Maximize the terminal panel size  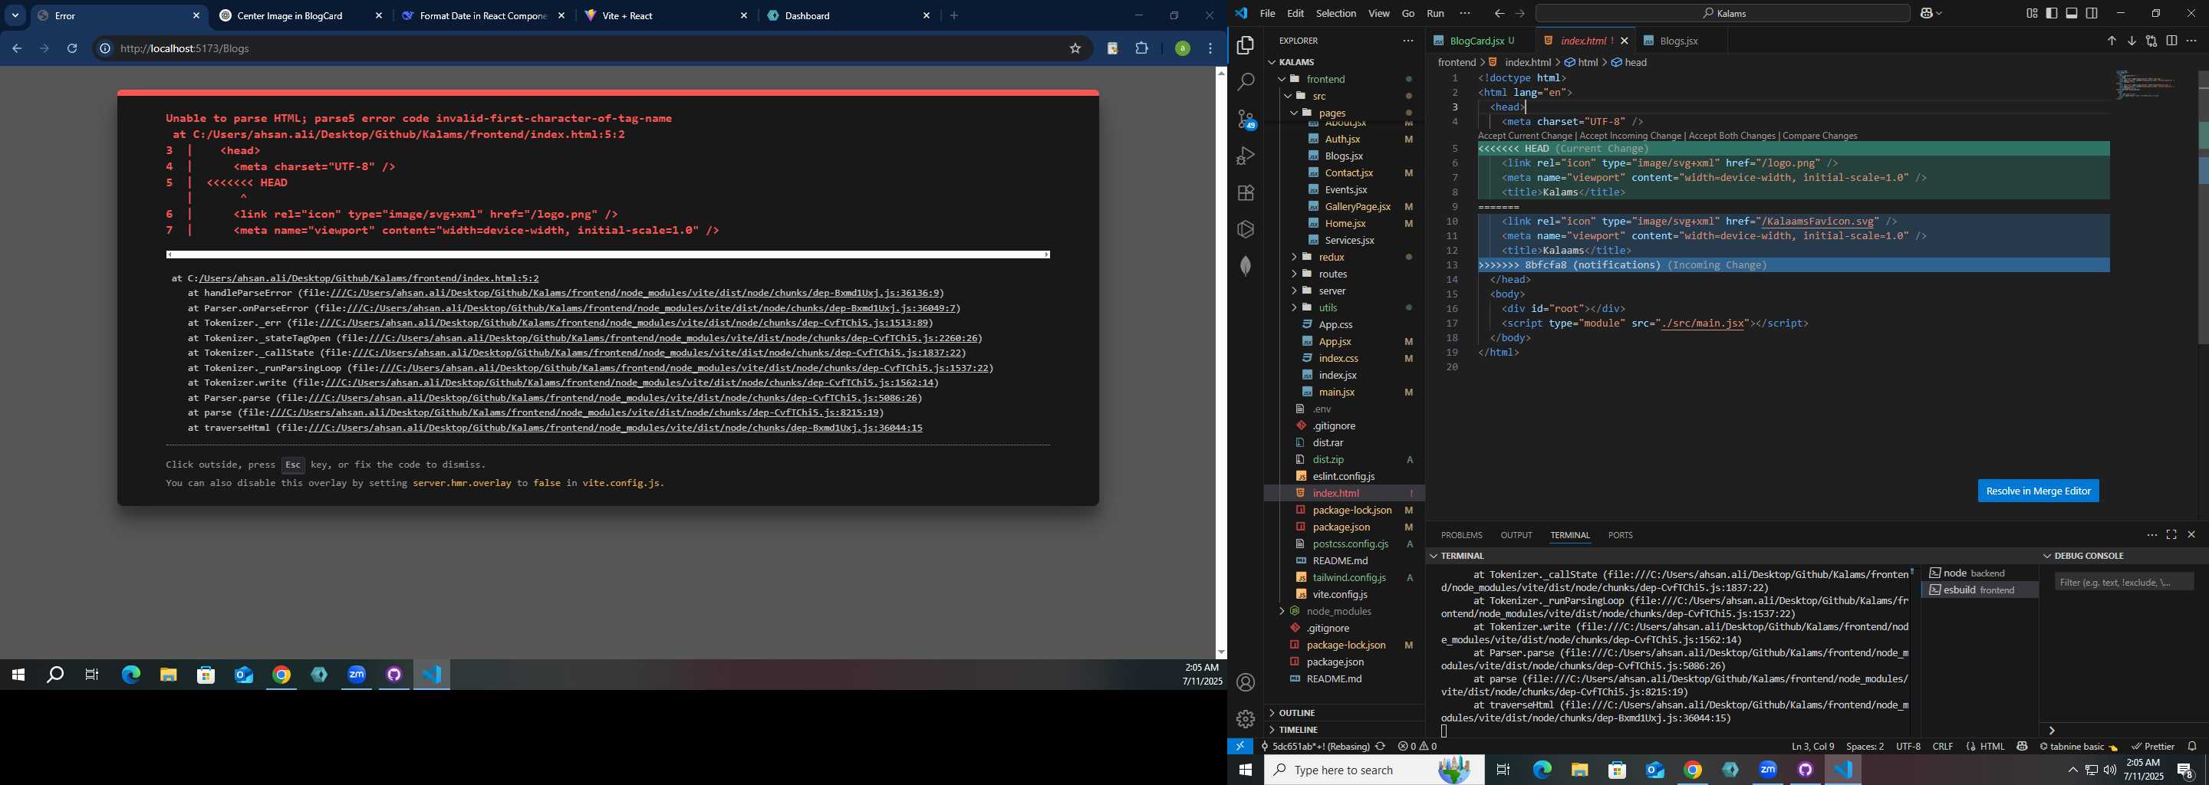[x=2171, y=535]
